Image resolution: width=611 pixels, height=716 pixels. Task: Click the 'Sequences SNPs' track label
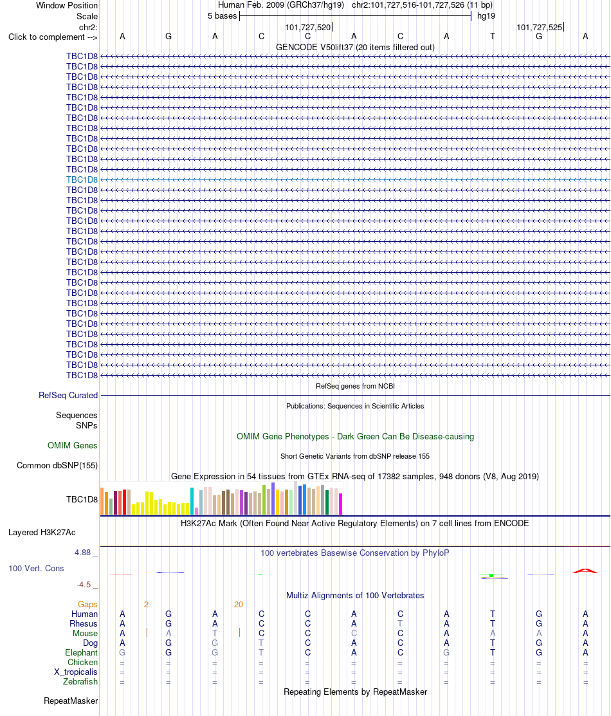pyautogui.click(x=77, y=420)
